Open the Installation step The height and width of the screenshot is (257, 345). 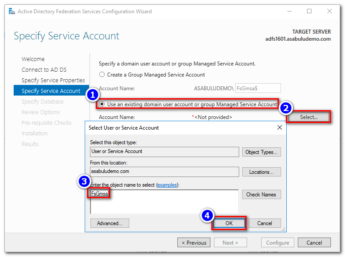[x=34, y=133]
